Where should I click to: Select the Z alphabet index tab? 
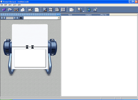(x=55, y=14)
